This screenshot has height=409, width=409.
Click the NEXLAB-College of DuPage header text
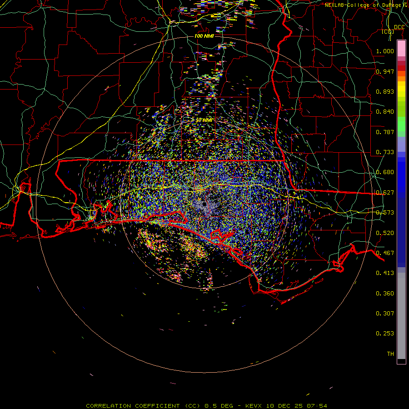tap(366, 5)
